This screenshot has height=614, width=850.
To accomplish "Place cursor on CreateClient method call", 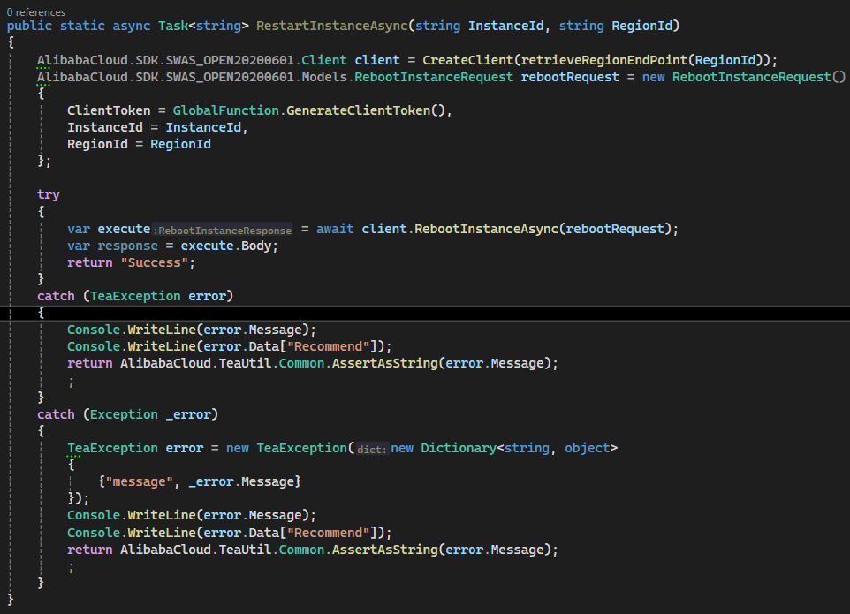I will coord(467,60).
